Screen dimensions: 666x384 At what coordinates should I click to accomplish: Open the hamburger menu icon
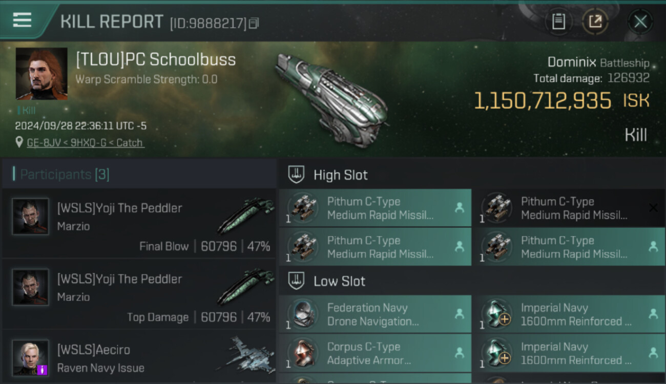(x=23, y=20)
